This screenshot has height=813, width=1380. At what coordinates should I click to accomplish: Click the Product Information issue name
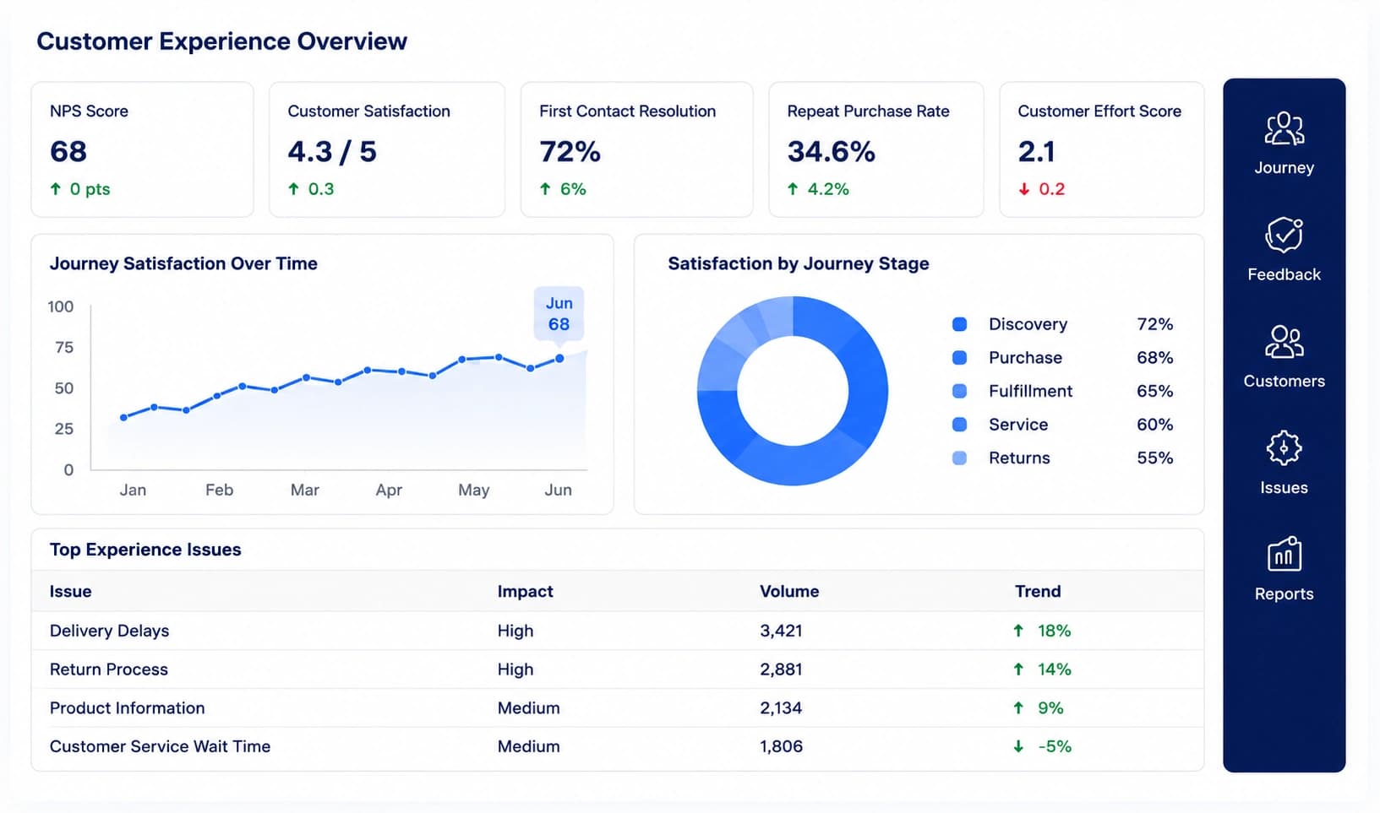(128, 708)
